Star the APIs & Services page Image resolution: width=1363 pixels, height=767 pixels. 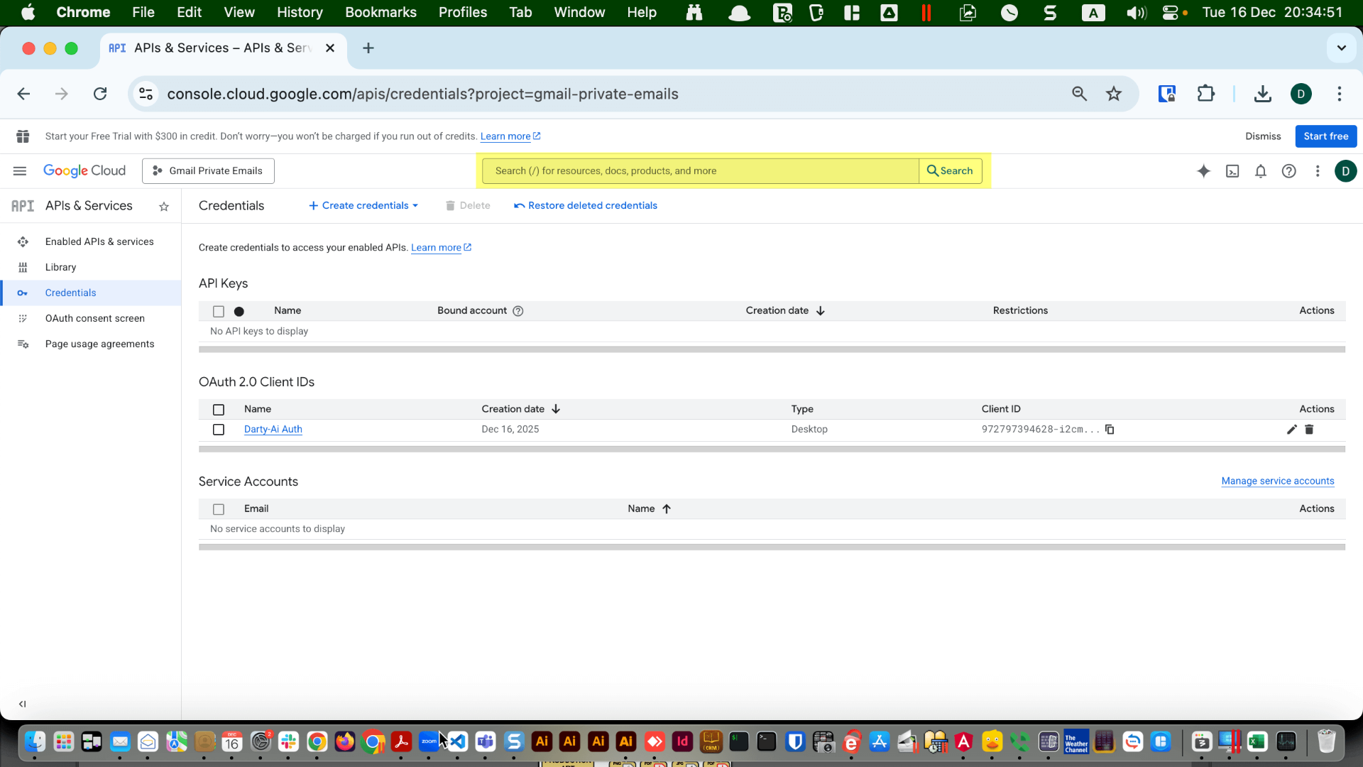164,207
